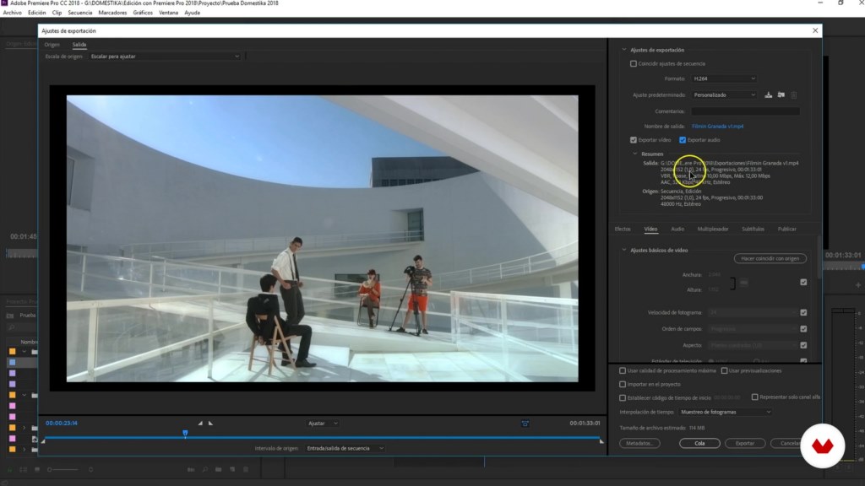Screen dimensions: 865x486
Task: Toggle Velocidad de fotograma match checkbox
Action: point(803,312)
